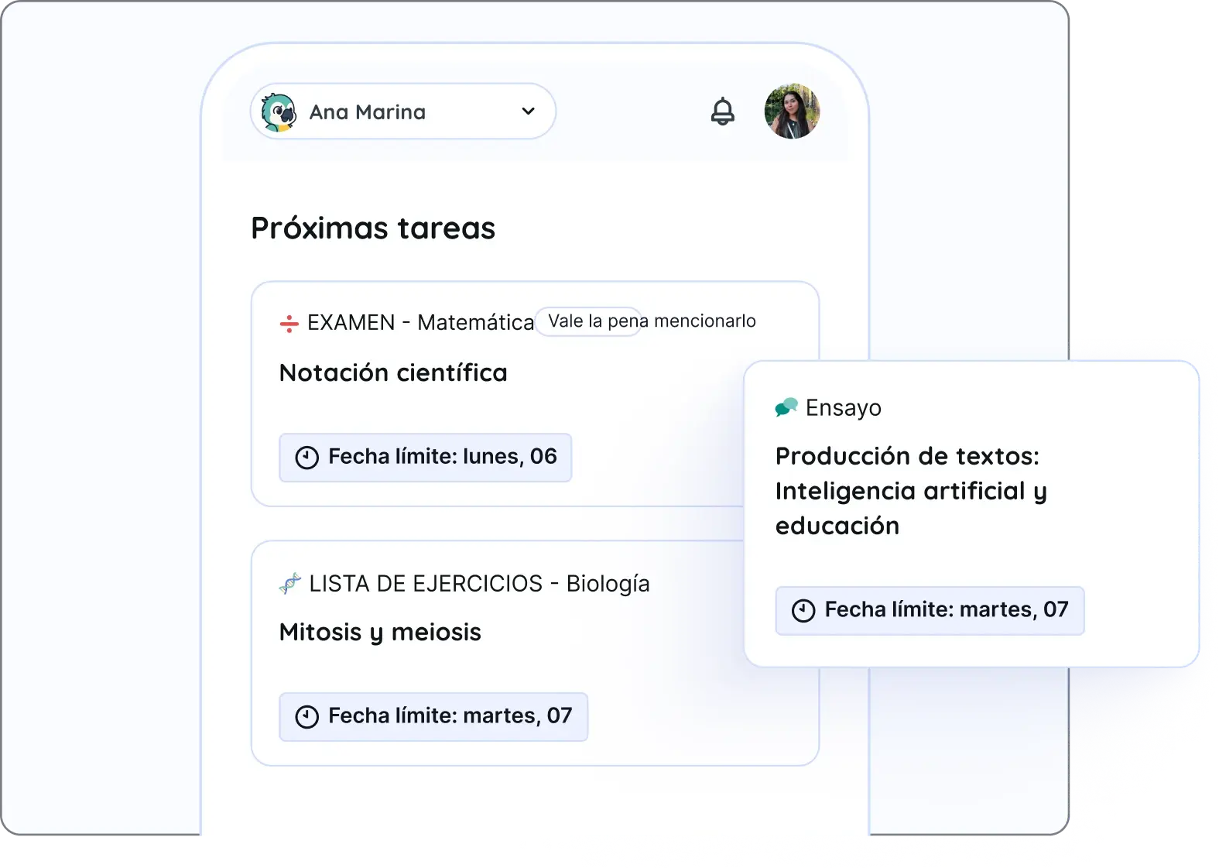Screen dimensions: 1219x868
Task: Click the Ensayo label
Action: (843, 408)
